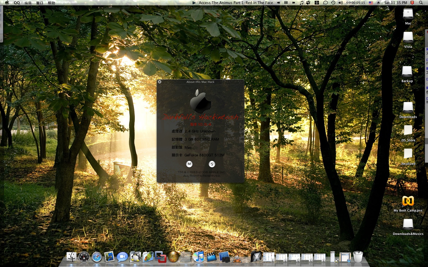This screenshot has width=428, height=267.
Task: Click the chat bubble status menu icon
Action: [x=325, y=3]
